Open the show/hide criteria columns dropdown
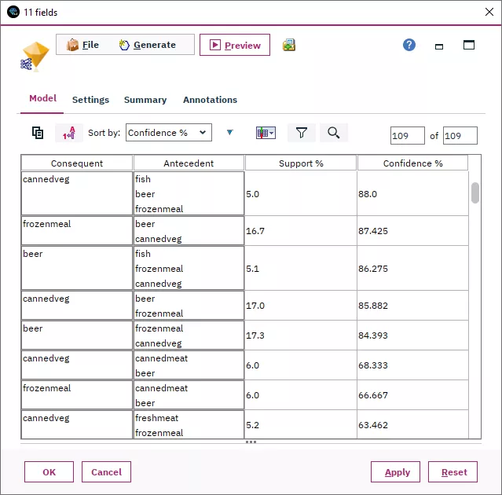Image resolution: width=502 pixels, height=495 pixels. 266,133
